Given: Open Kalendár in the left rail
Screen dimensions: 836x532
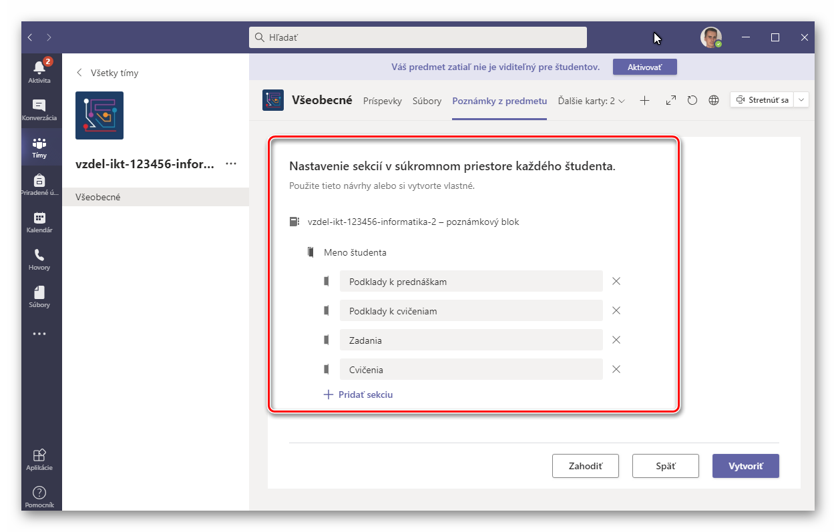Looking at the screenshot, I should coord(39,222).
